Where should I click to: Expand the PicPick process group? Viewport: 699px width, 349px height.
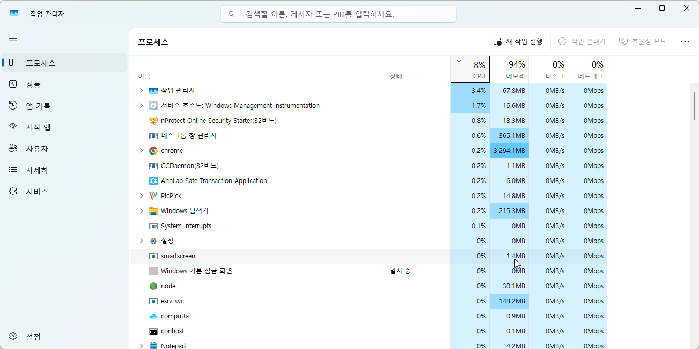click(141, 195)
